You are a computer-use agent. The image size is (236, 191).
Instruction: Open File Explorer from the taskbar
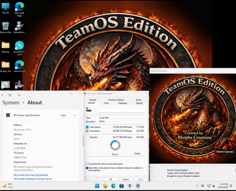[x=105, y=186]
